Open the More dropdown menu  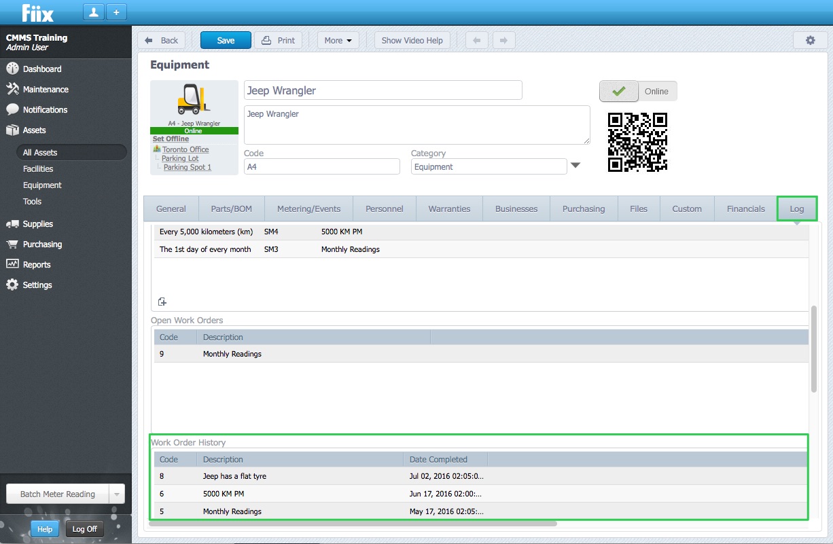point(338,40)
